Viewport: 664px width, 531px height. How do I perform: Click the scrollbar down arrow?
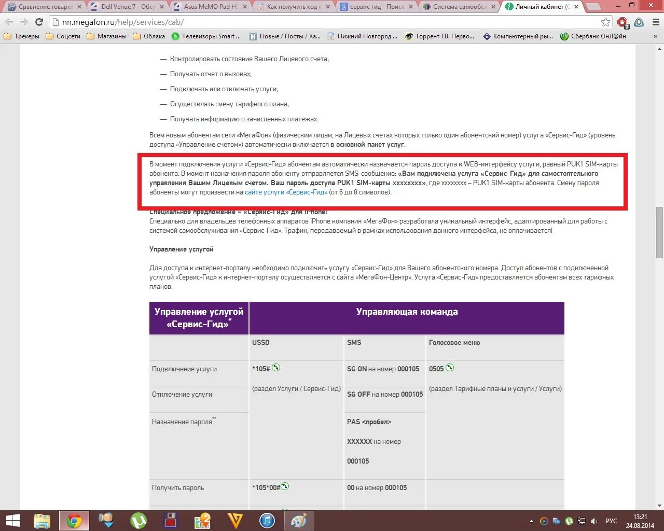[x=659, y=505]
